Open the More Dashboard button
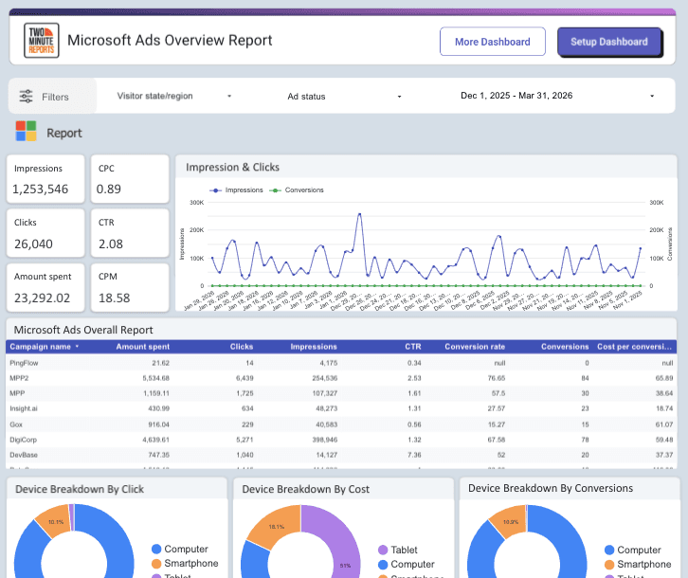 coord(492,42)
